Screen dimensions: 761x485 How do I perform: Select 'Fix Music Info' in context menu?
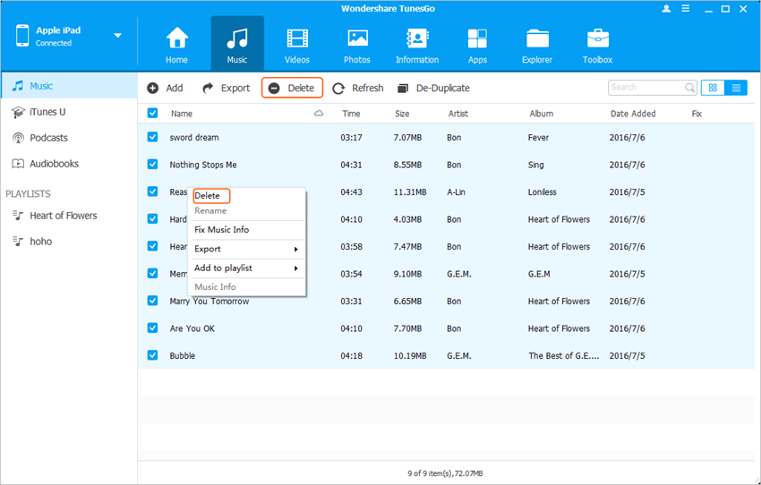[222, 230]
